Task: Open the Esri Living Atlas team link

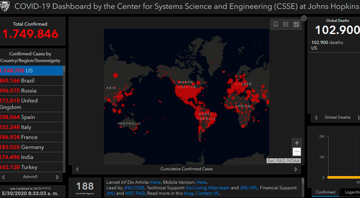Action: tap(208, 188)
